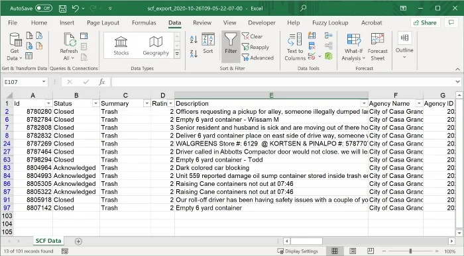The height and width of the screenshot is (256, 464).
Task: Open Summary column filter button
Action: pos(146,104)
